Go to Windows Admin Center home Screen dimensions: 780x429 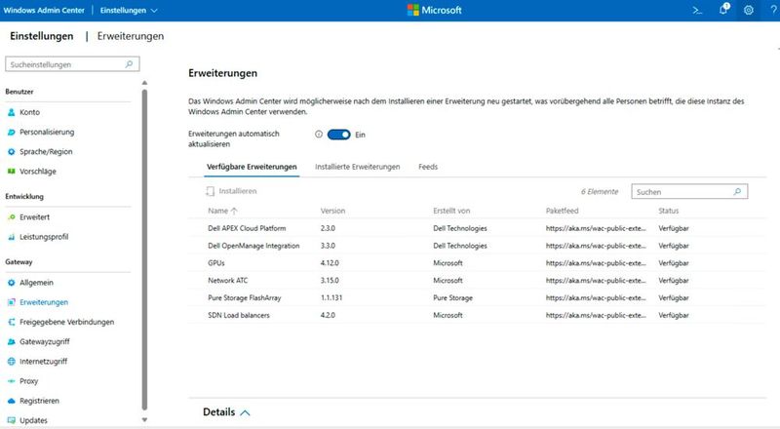44,10
